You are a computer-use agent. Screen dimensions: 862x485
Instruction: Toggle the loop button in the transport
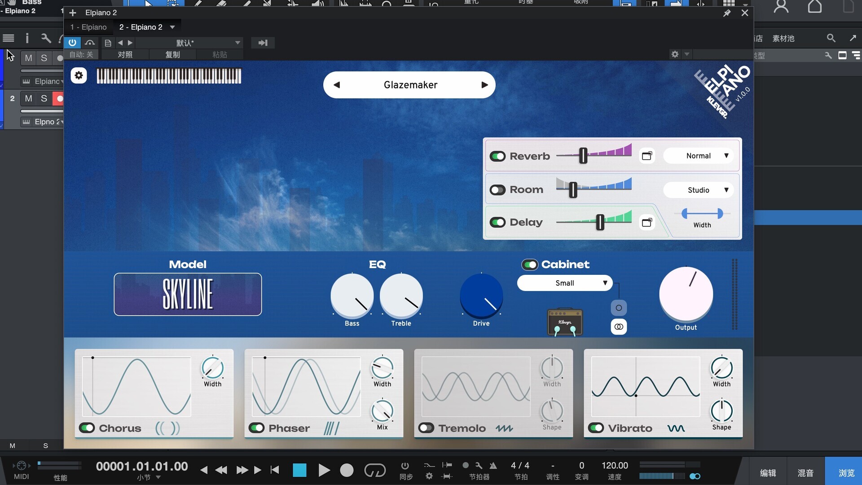pos(375,470)
